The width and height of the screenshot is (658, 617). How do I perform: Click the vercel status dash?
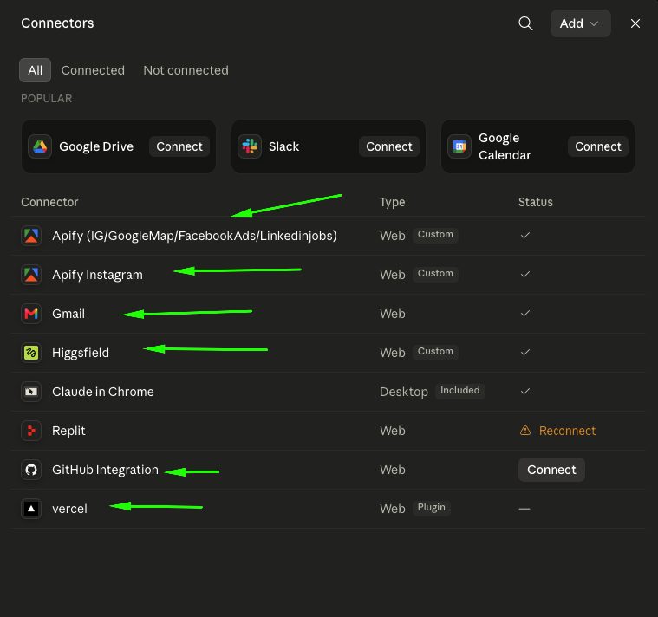pyautogui.click(x=524, y=509)
